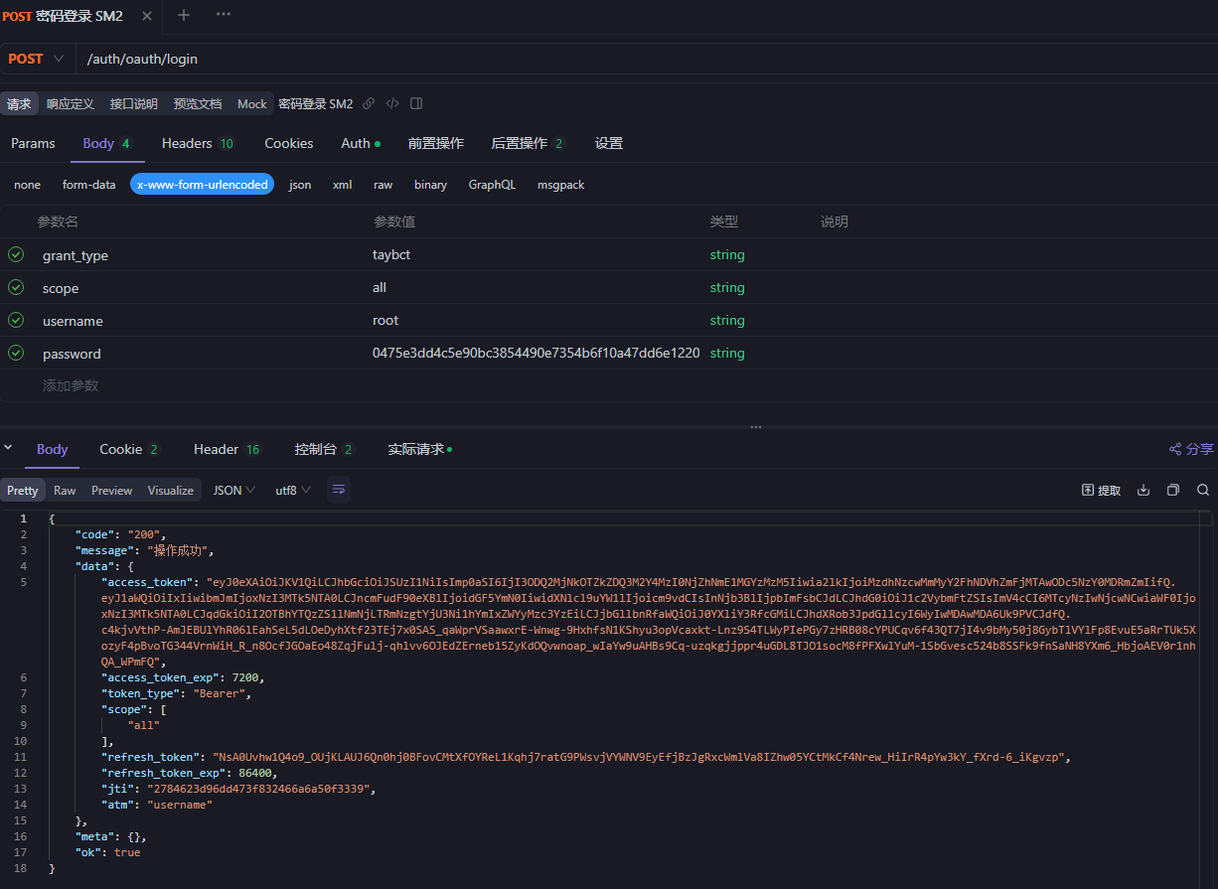
Task: Open the request Cookies tab
Action: pyautogui.click(x=289, y=143)
